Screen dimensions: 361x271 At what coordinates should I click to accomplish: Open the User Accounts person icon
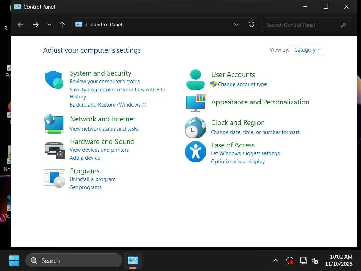195,79
